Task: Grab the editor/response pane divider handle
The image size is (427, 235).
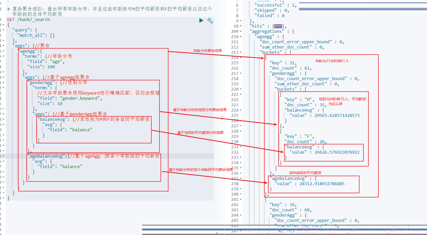Action: (222, 118)
